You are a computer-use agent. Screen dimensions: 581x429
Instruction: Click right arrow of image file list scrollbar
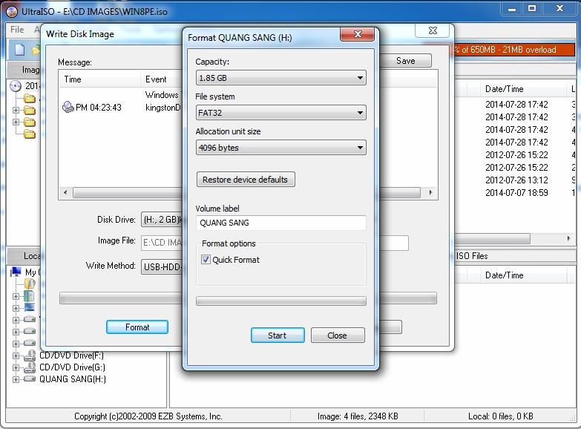569,238
